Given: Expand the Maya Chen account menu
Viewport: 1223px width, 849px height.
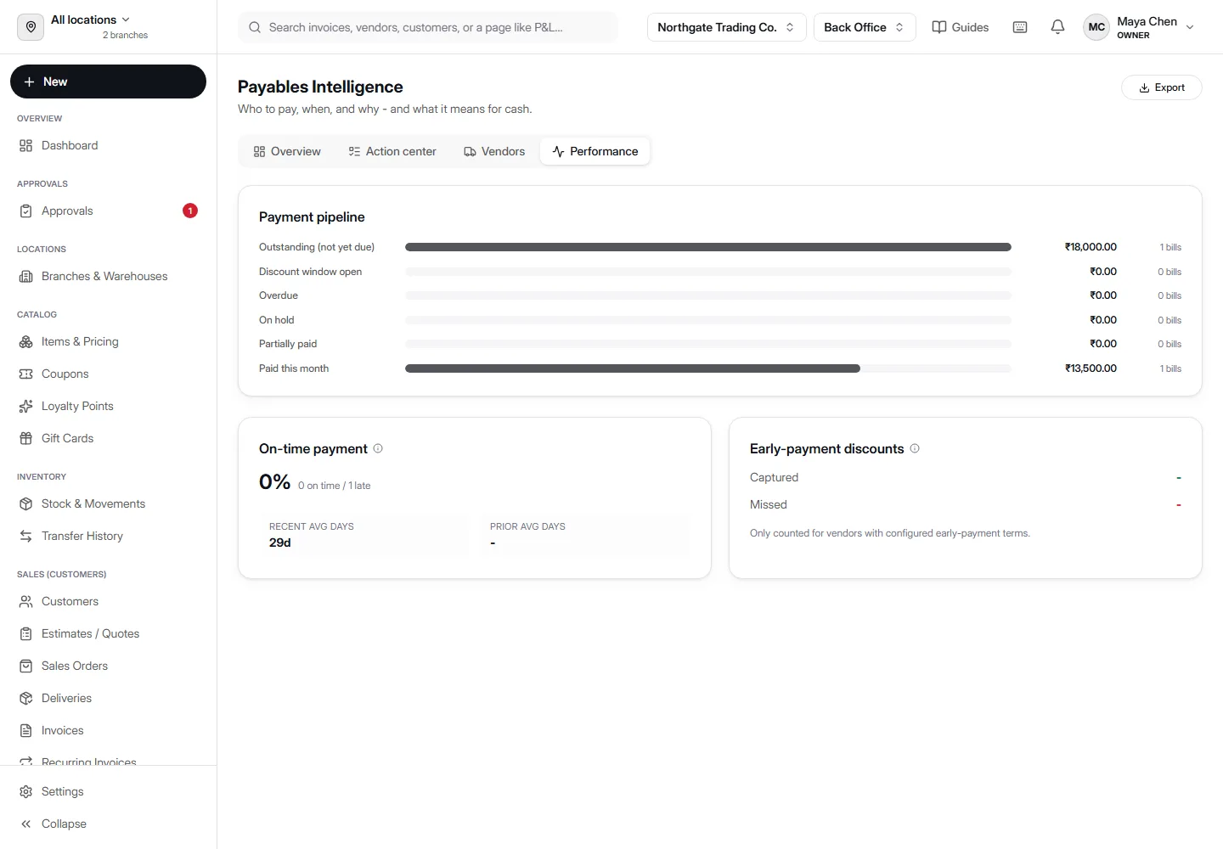Looking at the screenshot, I should tap(1141, 27).
